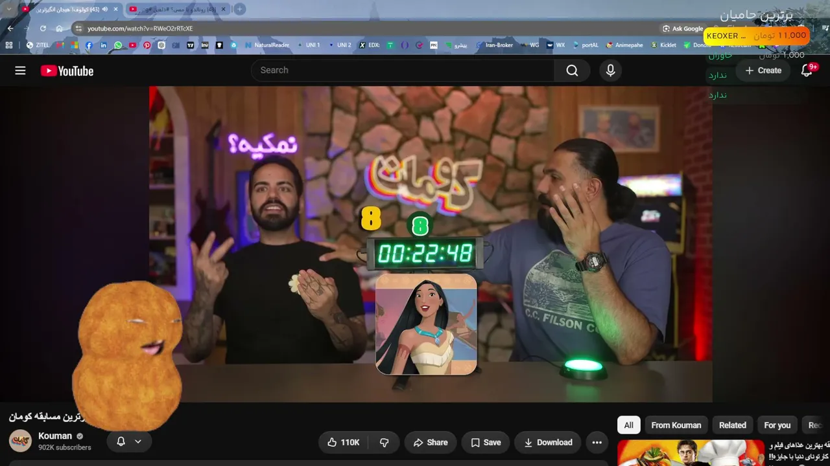Open the EDX bookmark
830x466 pixels.
(369, 45)
